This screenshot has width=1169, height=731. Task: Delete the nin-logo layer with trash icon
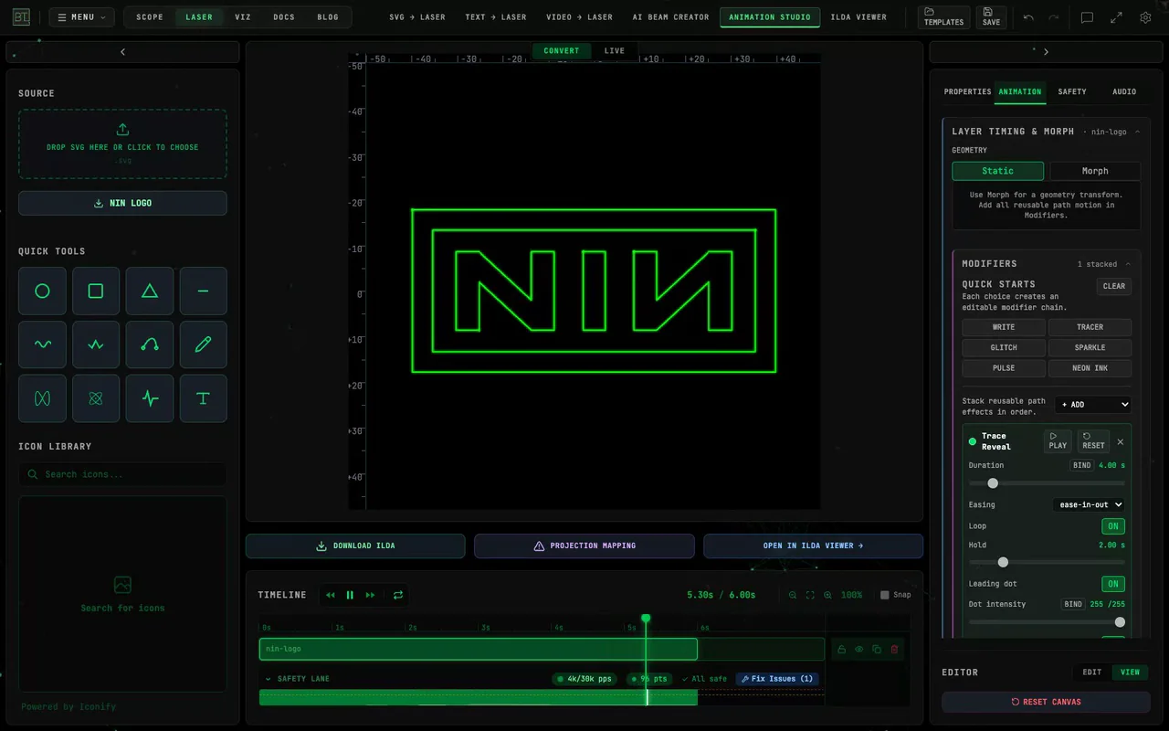(894, 650)
